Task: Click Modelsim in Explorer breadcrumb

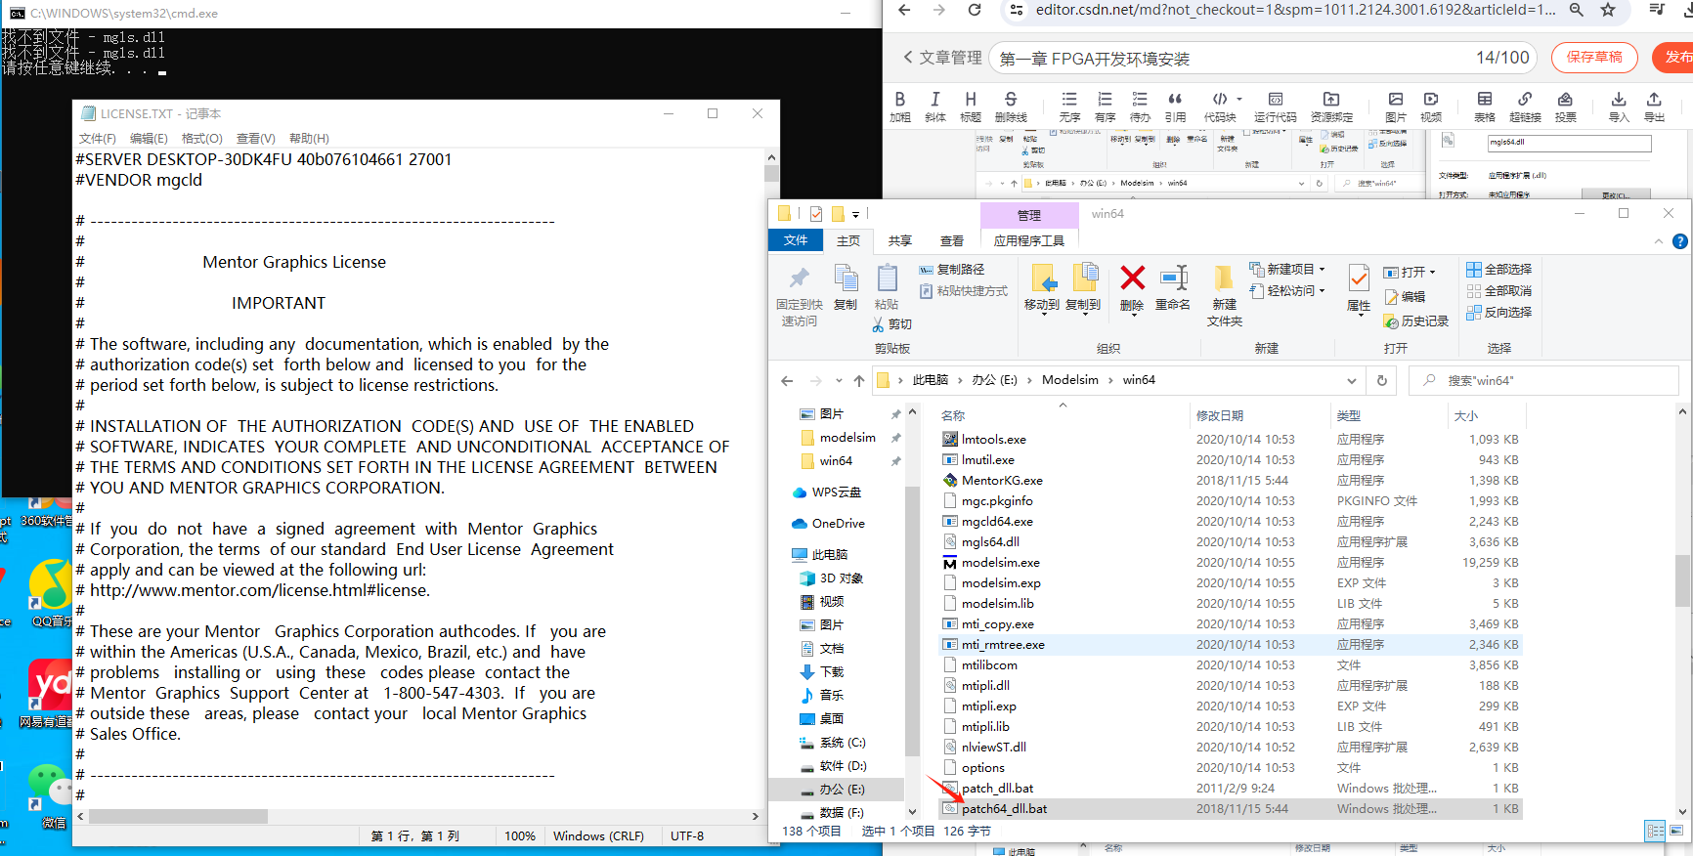Action: [1070, 379]
